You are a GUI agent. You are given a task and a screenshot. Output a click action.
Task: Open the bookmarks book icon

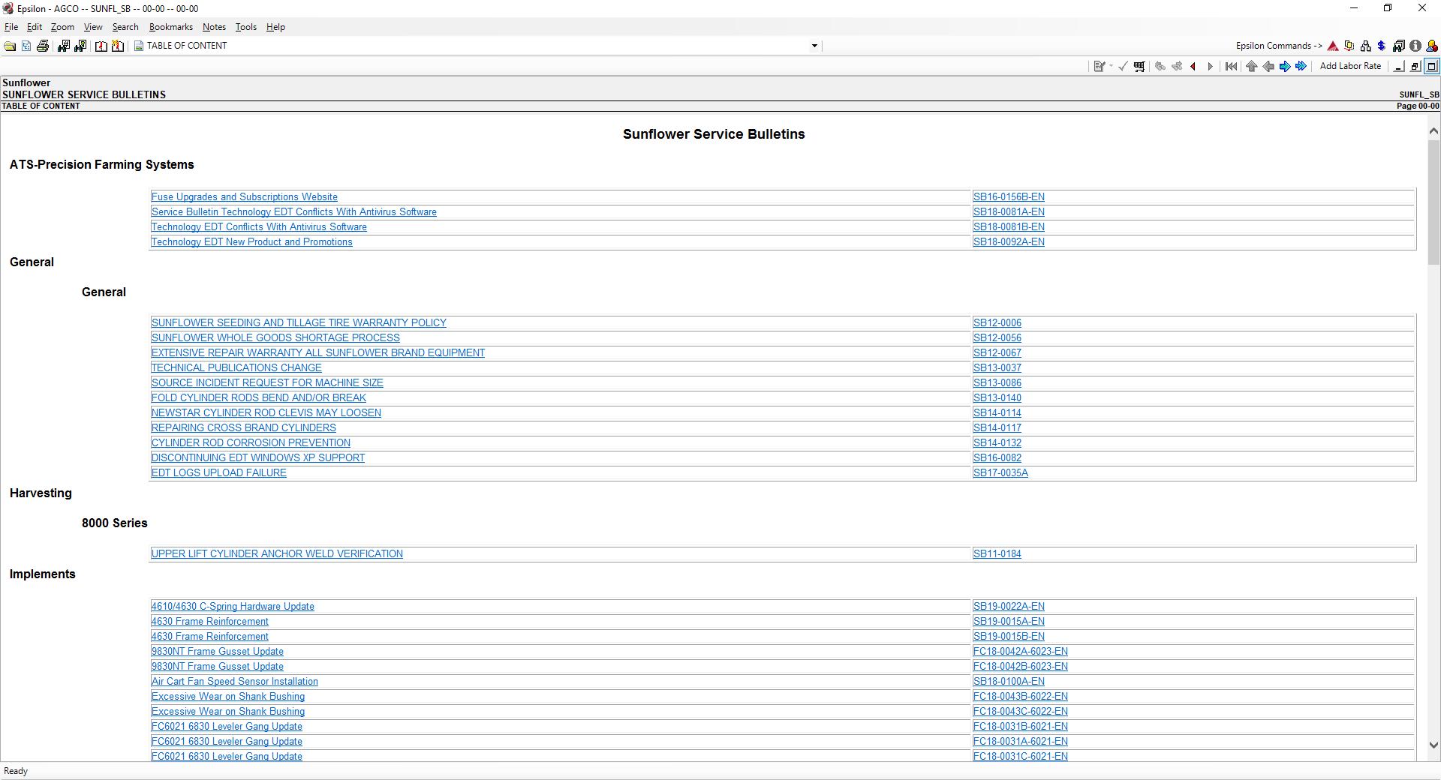101,46
